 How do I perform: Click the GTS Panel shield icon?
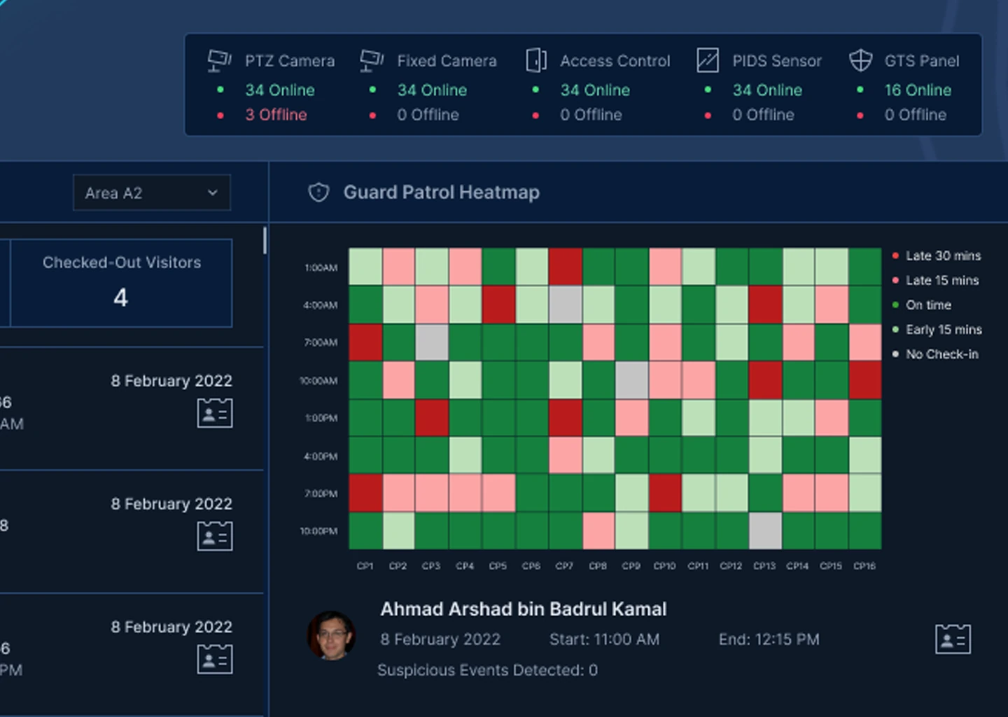(x=860, y=61)
